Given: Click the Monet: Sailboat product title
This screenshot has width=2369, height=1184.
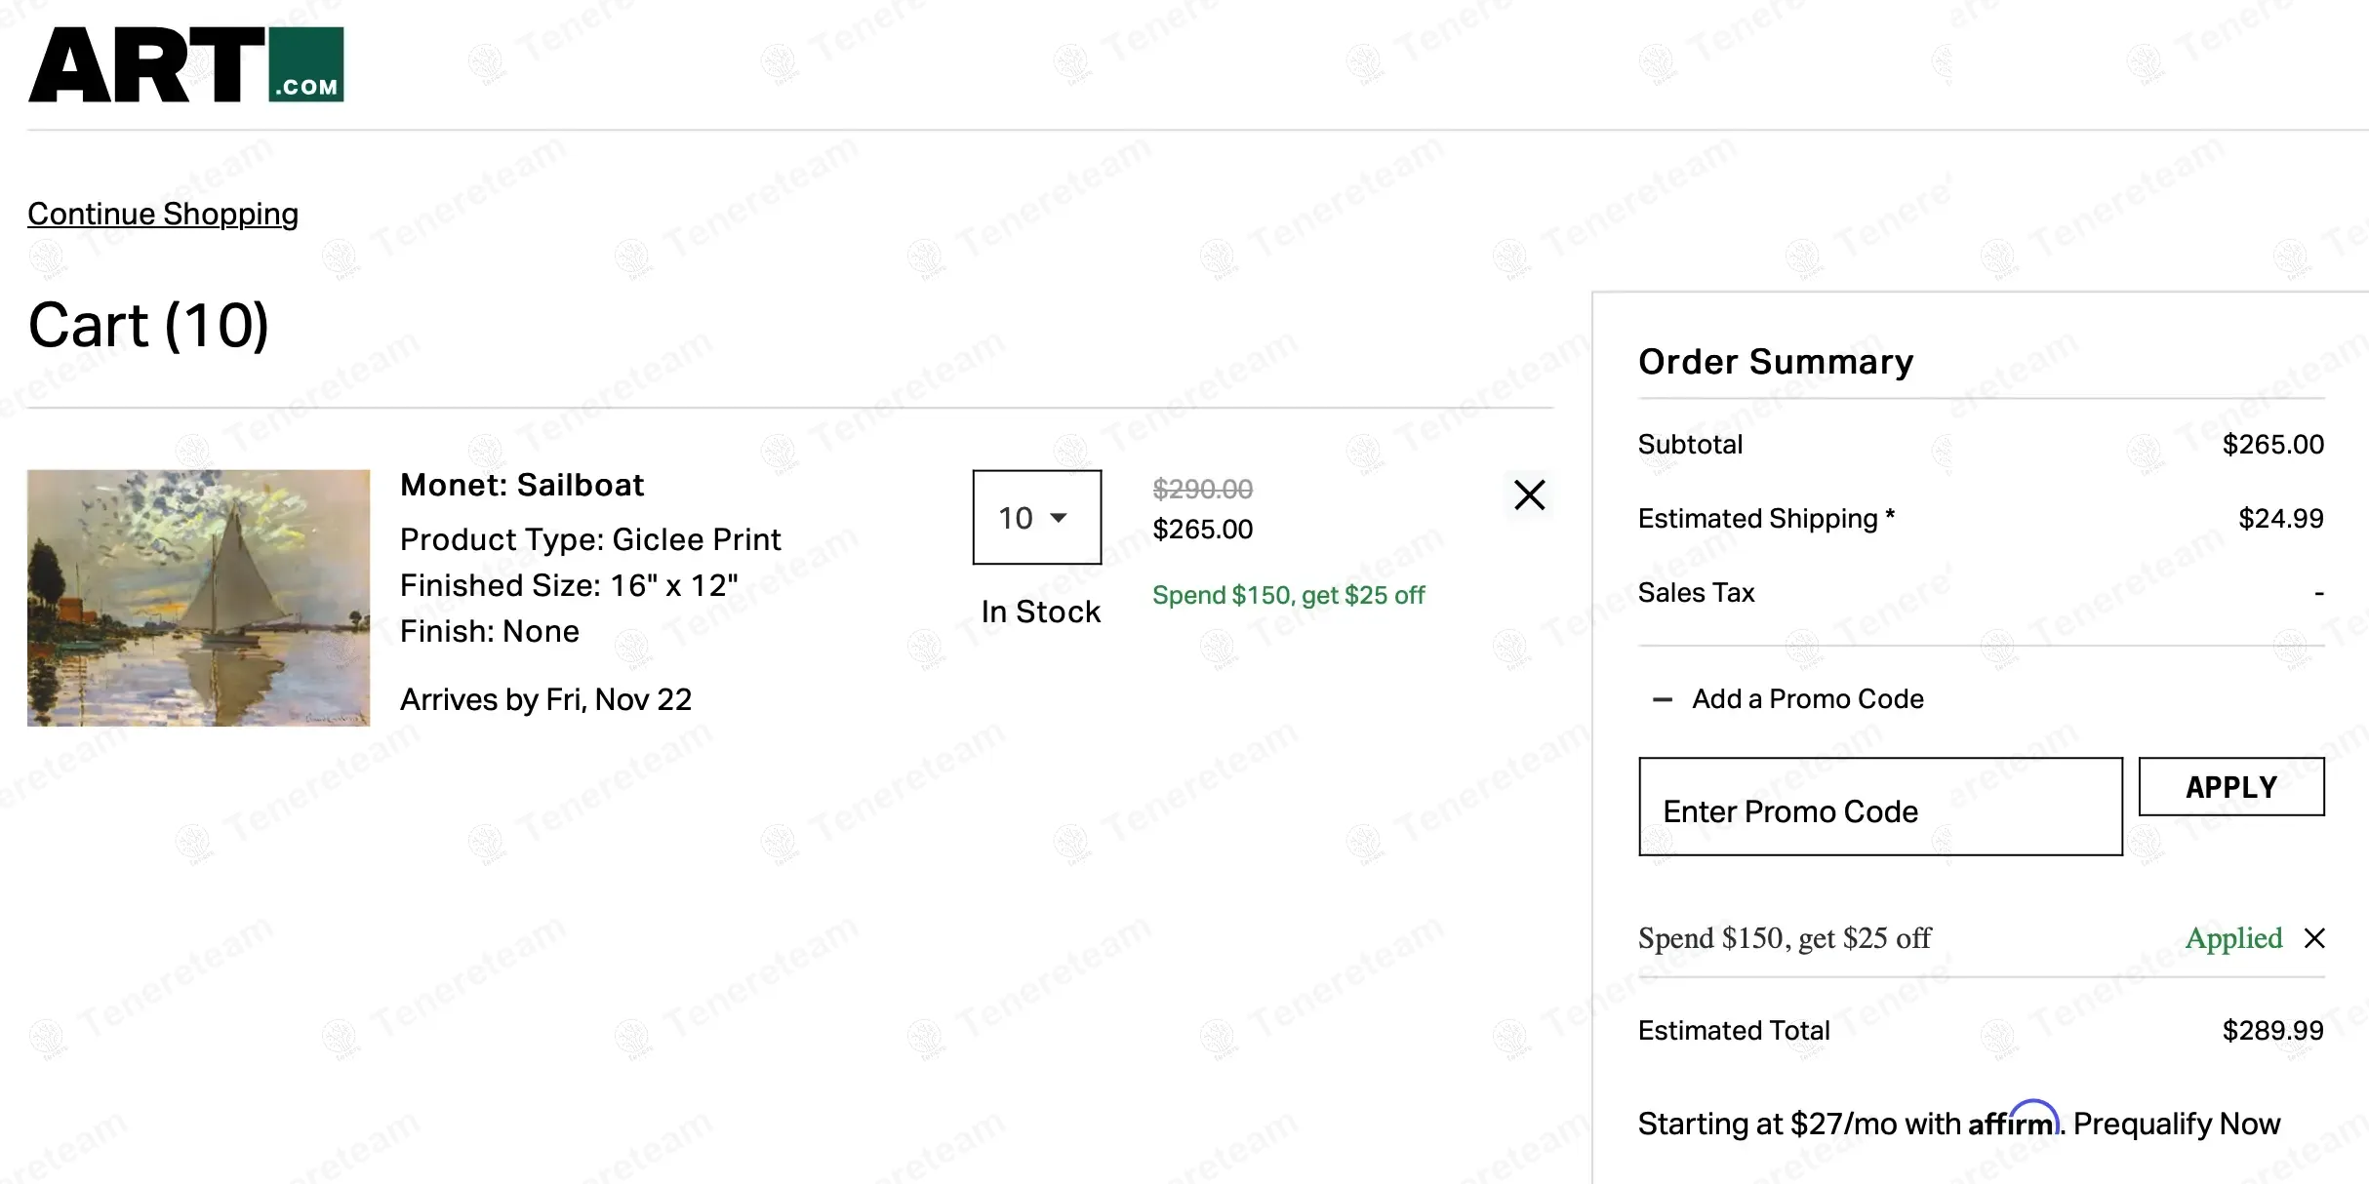Looking at the screenshot, I should (522, 485).
